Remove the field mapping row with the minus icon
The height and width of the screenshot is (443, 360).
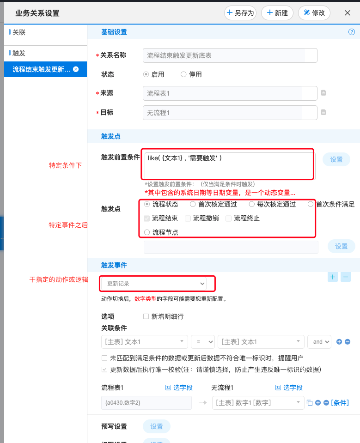click(x=326, y=403)
